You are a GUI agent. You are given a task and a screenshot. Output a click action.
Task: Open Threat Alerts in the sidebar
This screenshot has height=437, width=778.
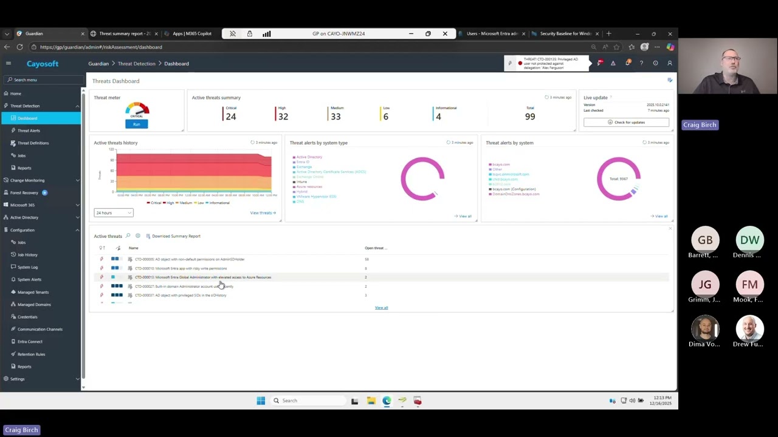tap(29, 130)
